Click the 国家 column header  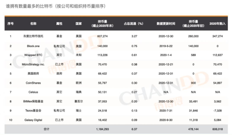point(79,23)
